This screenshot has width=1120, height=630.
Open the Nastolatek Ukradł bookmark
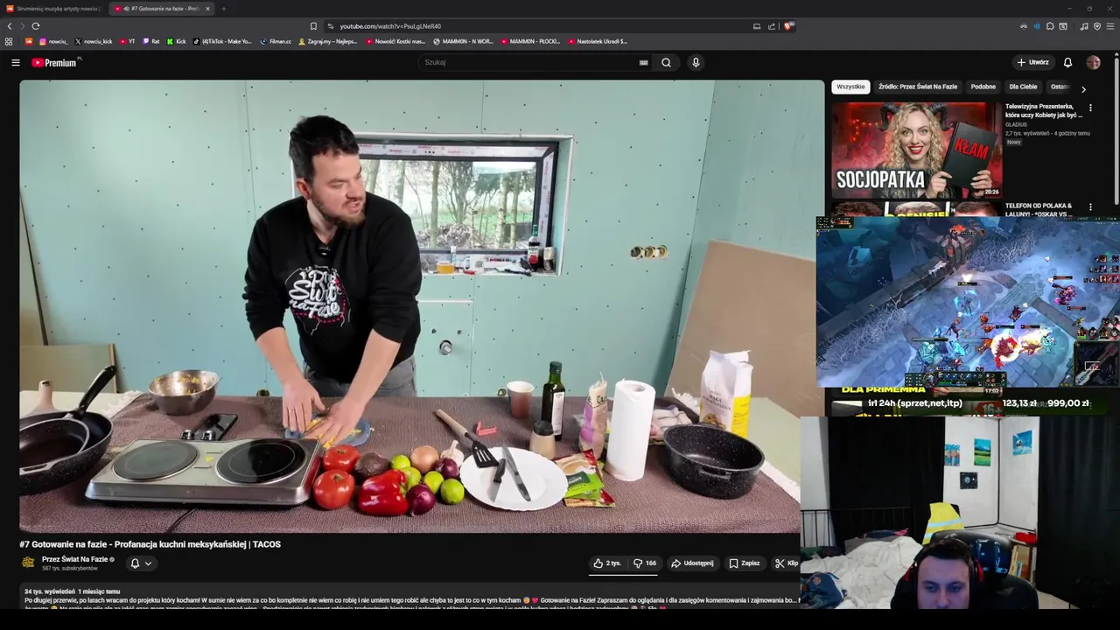point(598,41)
